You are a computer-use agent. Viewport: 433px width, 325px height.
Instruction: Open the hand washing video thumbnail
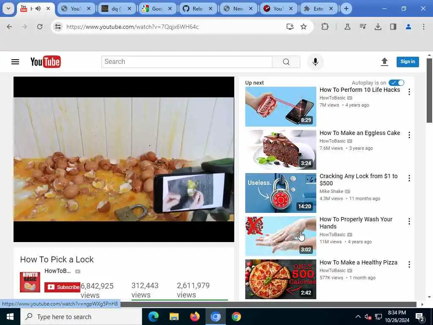pyautogui.click(x=281, y=236)
